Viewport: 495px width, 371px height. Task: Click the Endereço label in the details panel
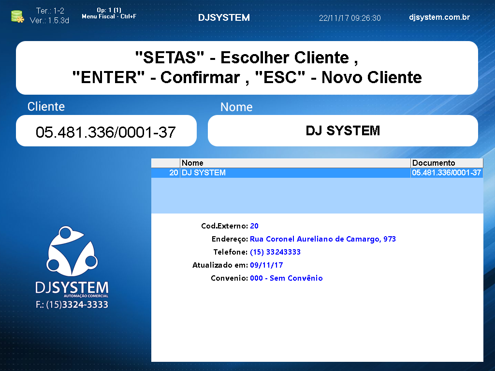click(x=230, y=239)
